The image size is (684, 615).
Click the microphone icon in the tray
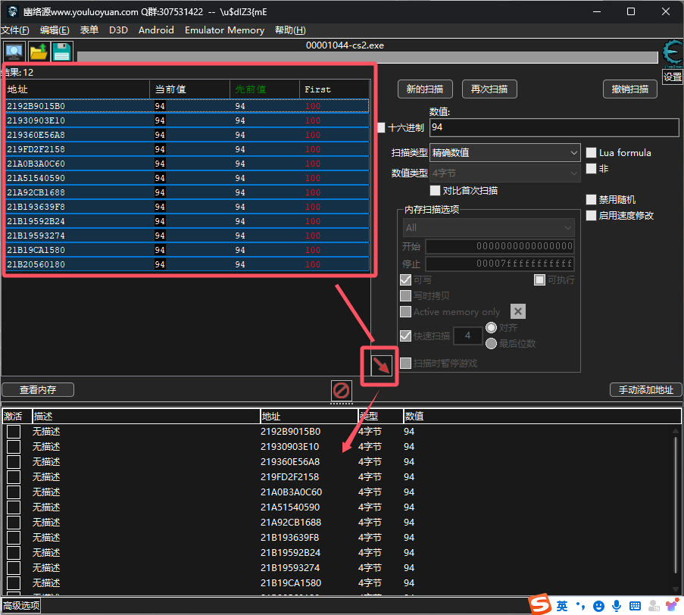pyautogui.click(x=617, y=606)
